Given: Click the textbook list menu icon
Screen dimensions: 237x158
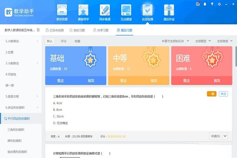Looking at the screenshot, I should 38,30.
